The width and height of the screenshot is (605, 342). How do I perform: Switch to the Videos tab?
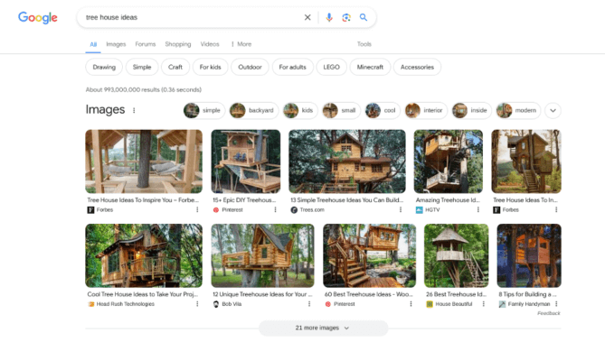coord(210,44)
